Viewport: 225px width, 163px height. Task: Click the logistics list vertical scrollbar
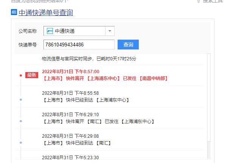pyautogui.click(x=209, y=106)
